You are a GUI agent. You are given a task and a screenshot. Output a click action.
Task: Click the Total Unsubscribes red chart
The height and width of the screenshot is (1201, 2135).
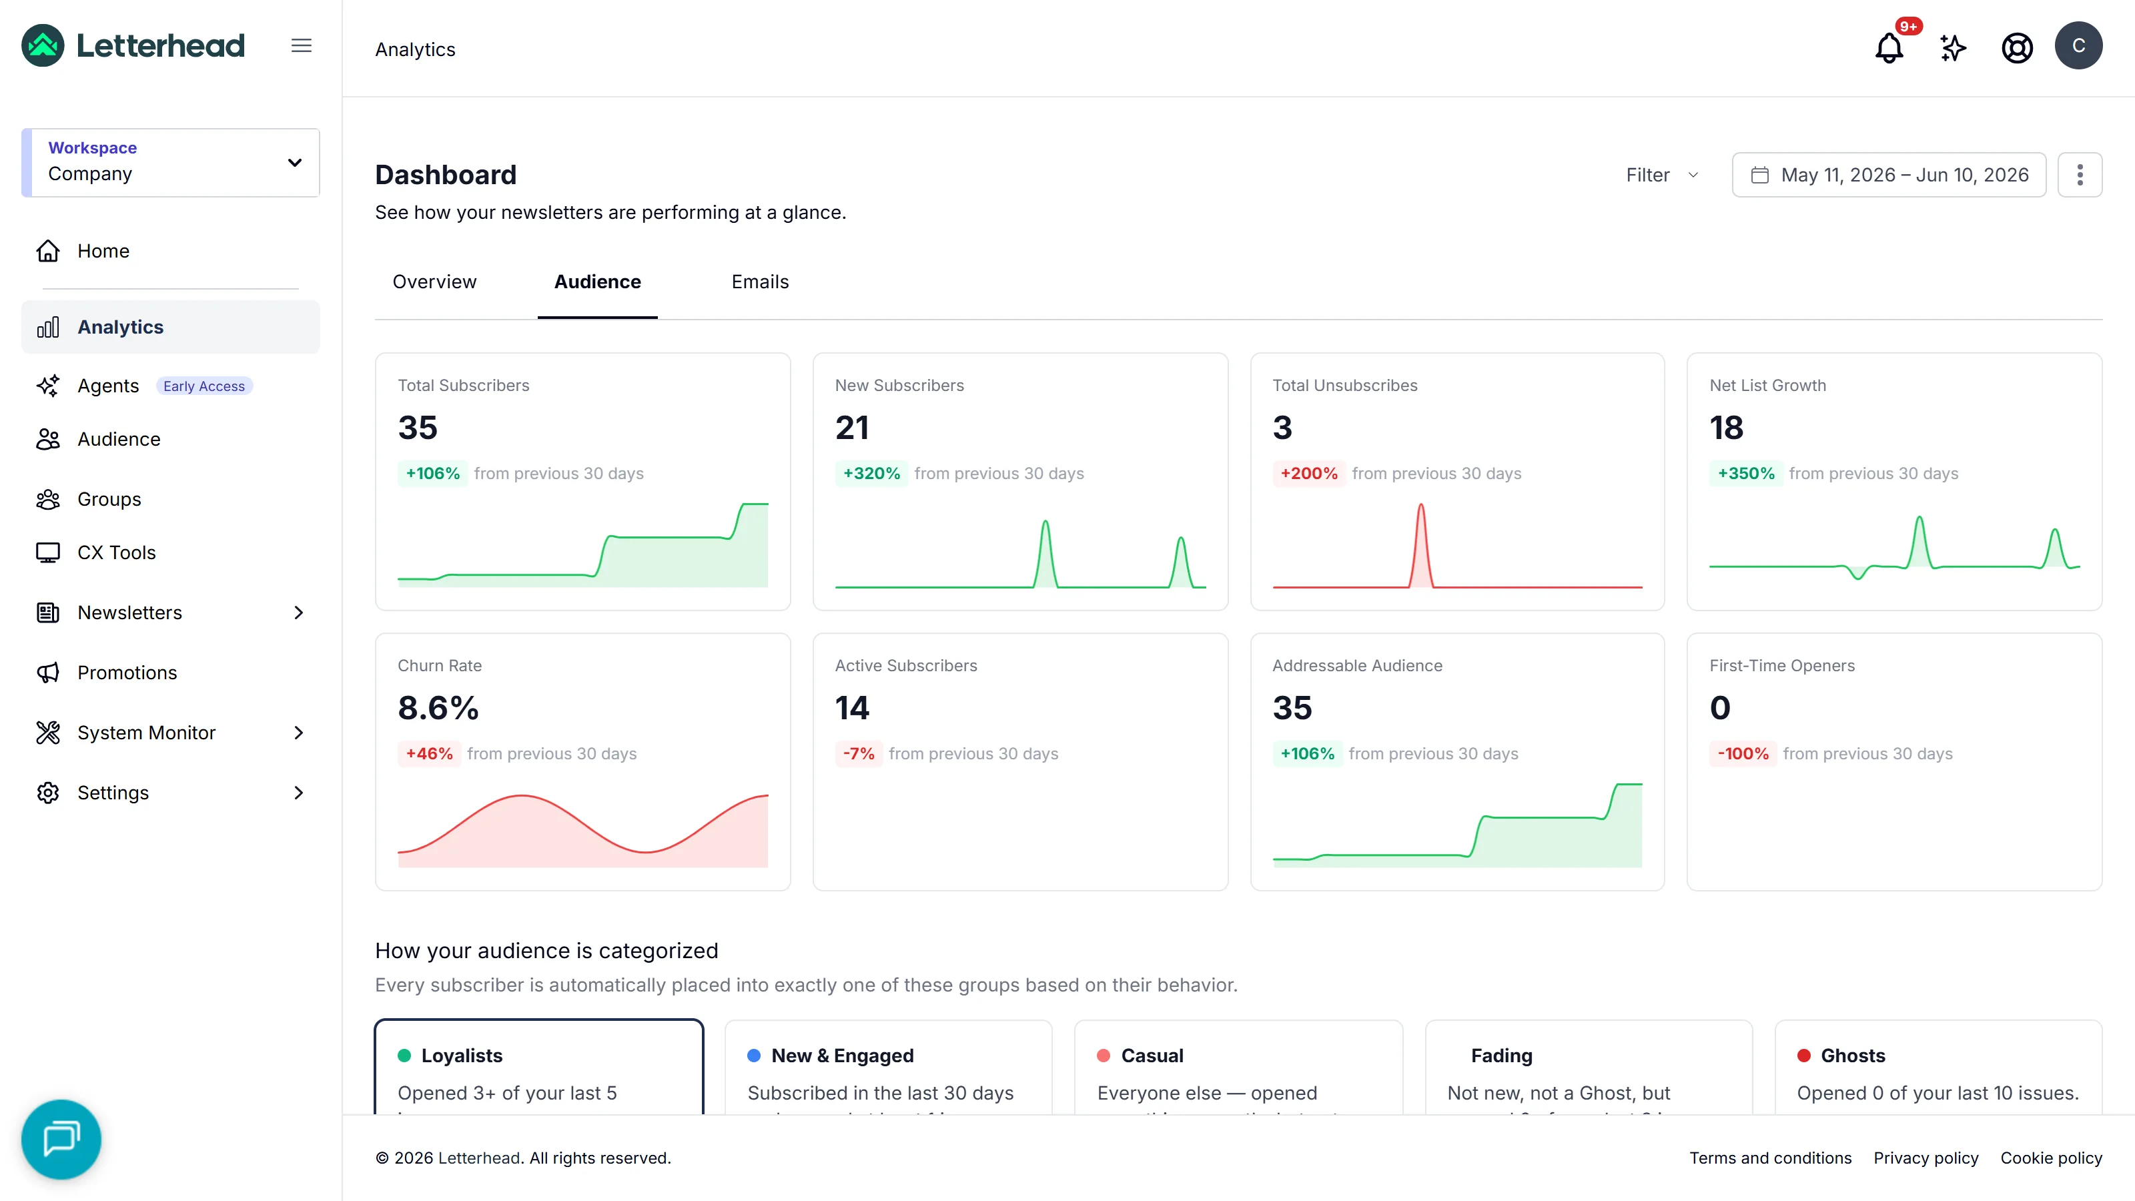[1457, 544]
